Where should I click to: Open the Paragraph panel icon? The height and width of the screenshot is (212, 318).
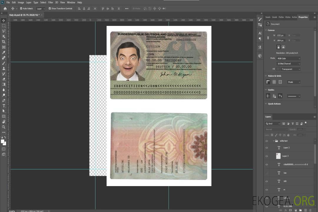click(x=260, y=39)
